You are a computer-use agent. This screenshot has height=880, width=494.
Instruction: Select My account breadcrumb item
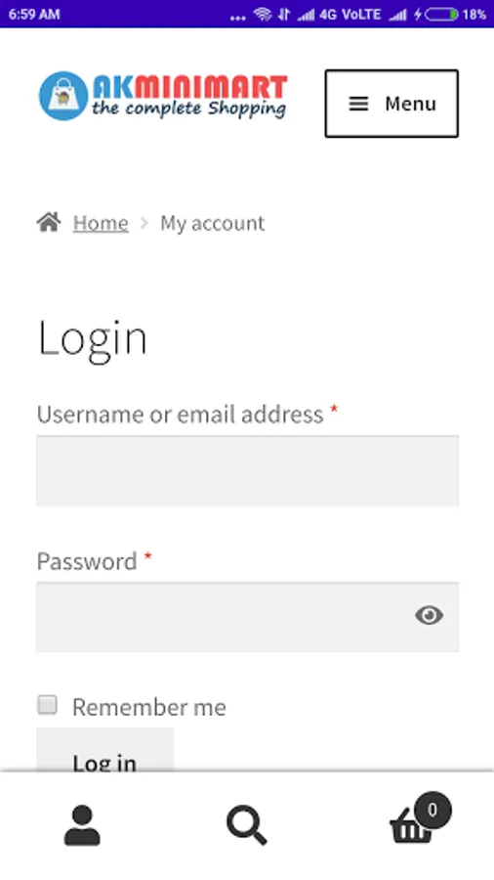click(212, 223)
